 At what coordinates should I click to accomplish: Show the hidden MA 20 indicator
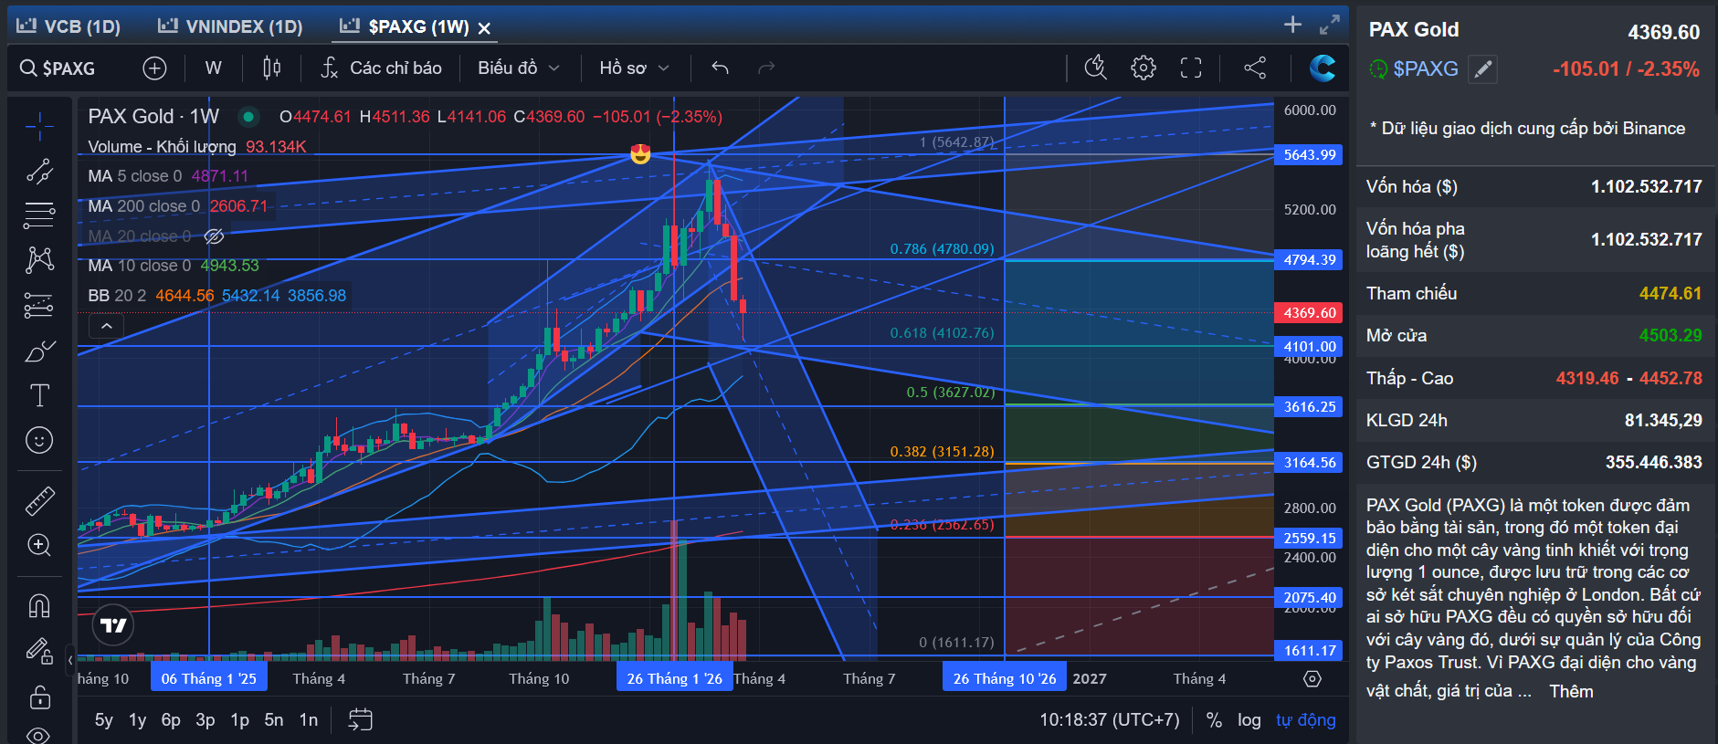(214, 236)
